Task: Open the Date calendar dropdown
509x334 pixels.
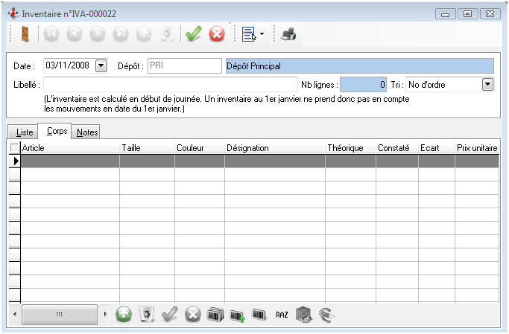Action: (x=101, y=65)
